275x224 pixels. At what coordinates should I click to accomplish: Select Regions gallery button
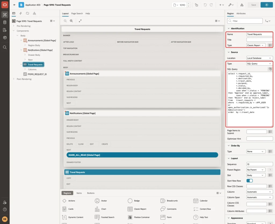pyautogui.click(x=67, y=193)
